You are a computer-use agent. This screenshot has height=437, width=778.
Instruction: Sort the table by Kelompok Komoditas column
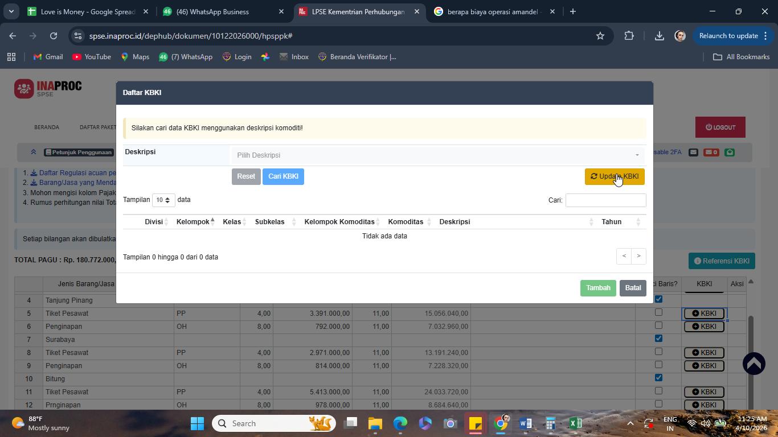click(x=342, y=222)
